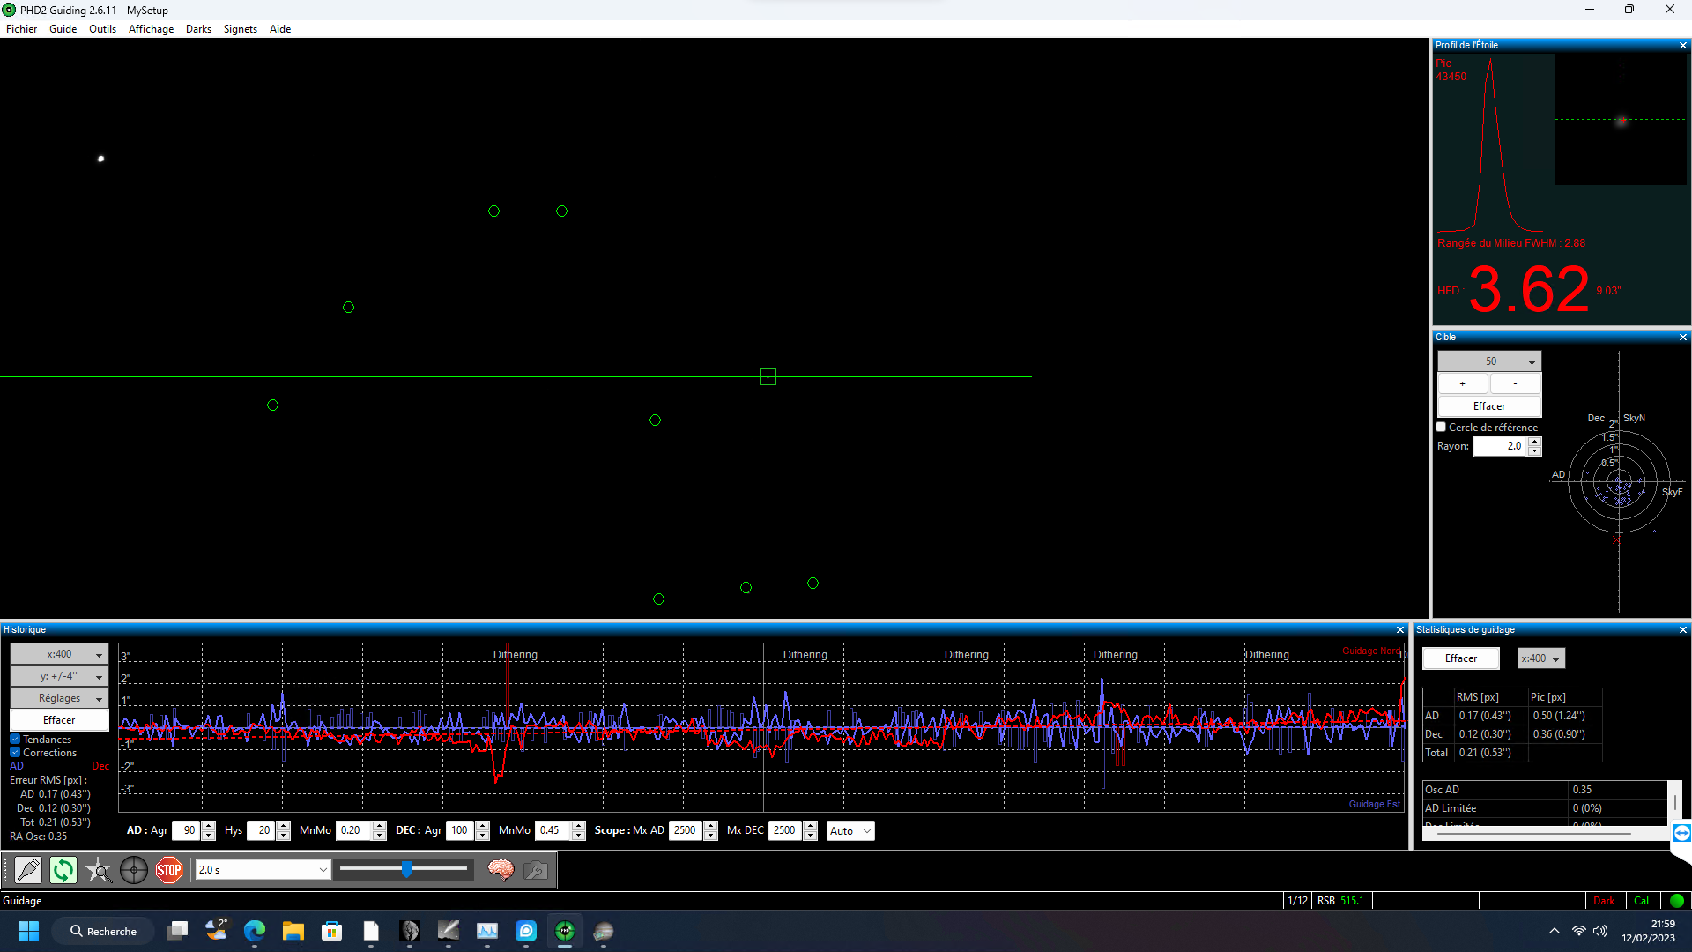The image size is (1692, 952).
Task: Toggle the Corrections checkbox
Action: coord(15,753)
